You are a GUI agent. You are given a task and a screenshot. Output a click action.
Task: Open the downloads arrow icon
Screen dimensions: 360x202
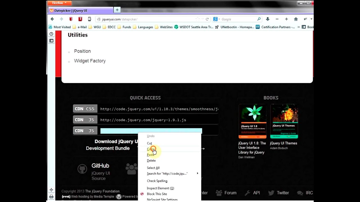pyautogui.click(x=268, y=19)
